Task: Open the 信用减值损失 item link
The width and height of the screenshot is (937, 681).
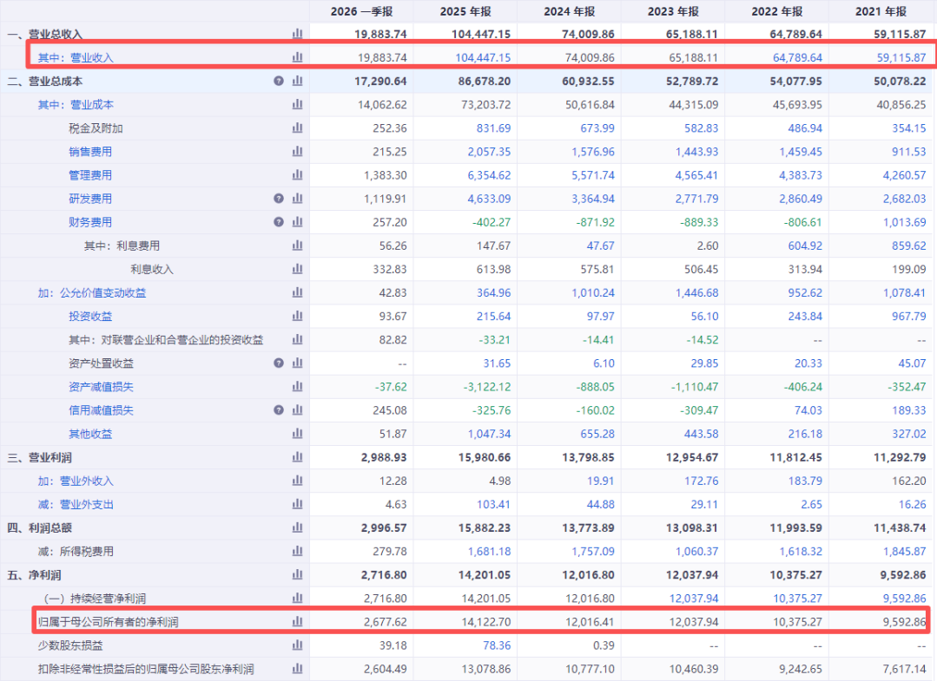Action: tap(101, 410)
